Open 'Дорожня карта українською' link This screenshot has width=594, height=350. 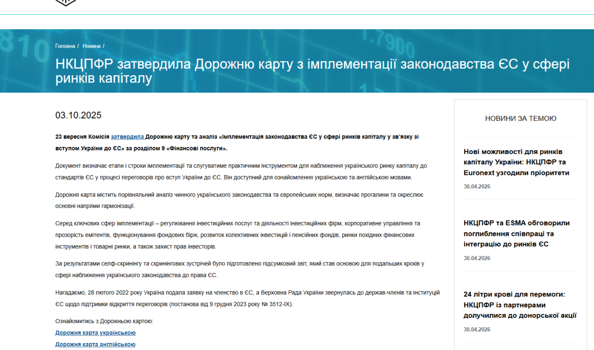click(x=96, y=333)
